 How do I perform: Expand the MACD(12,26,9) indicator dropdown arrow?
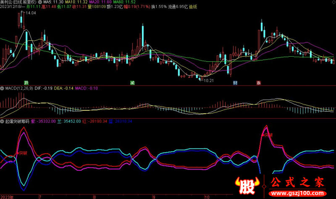tap(2, 88)
